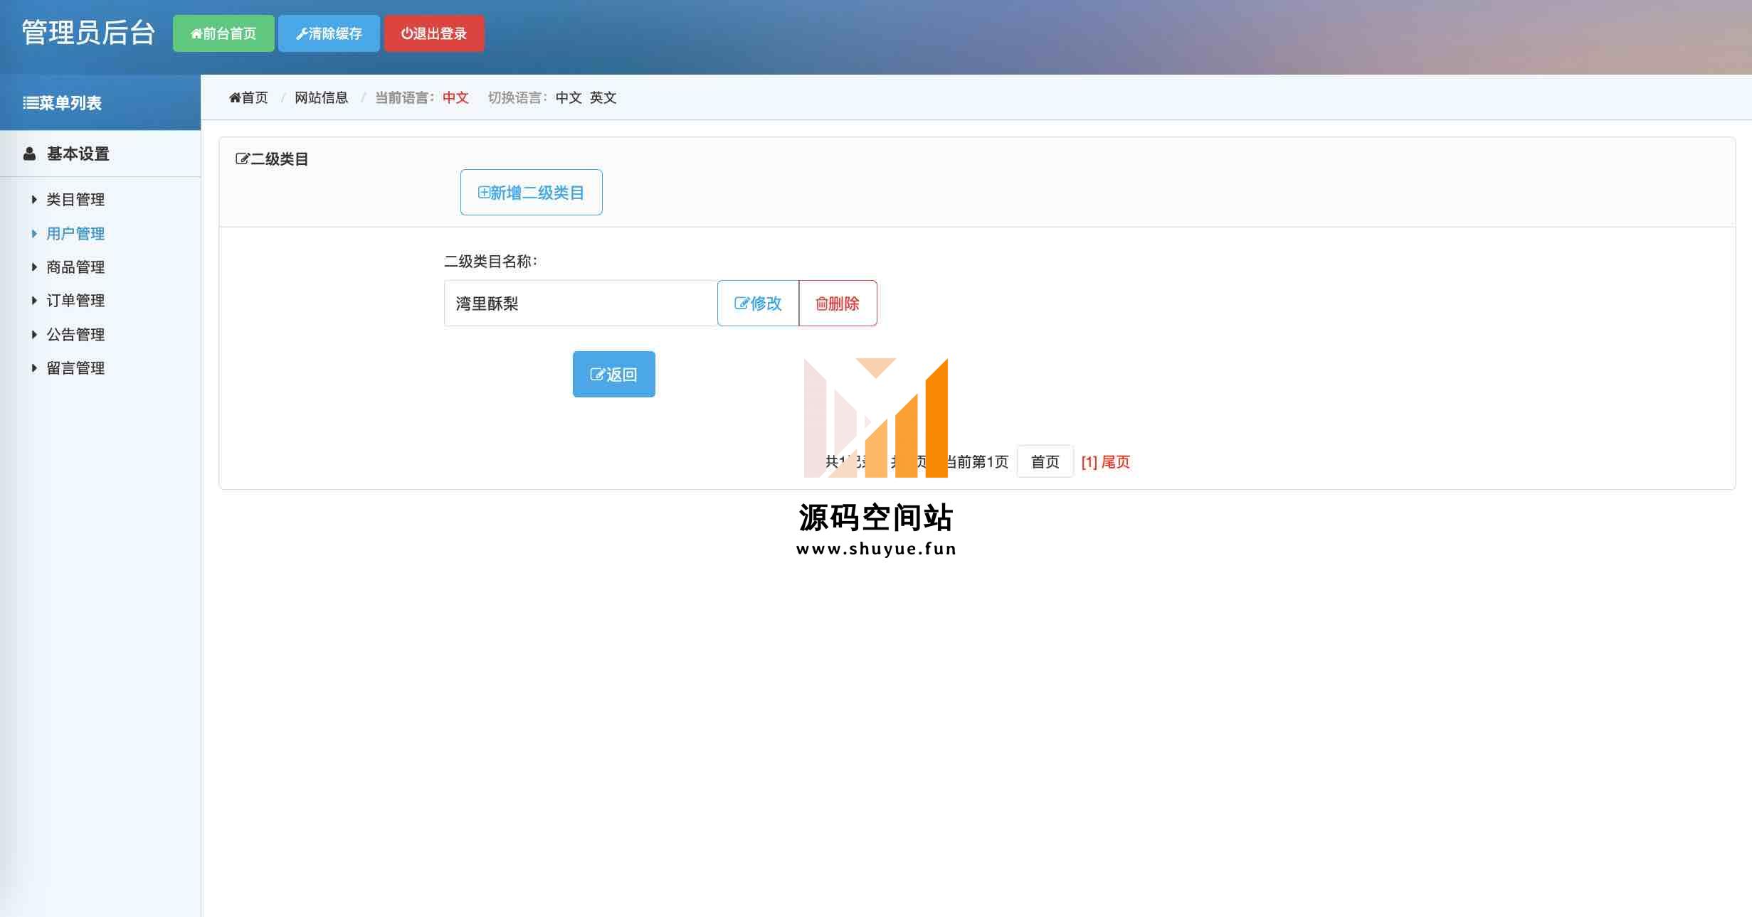
Task: Click 删除 to delete 湾里酥梨
Action: [x=838, y=304]
